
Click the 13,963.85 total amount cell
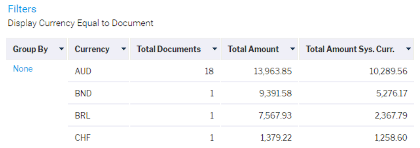273,71
